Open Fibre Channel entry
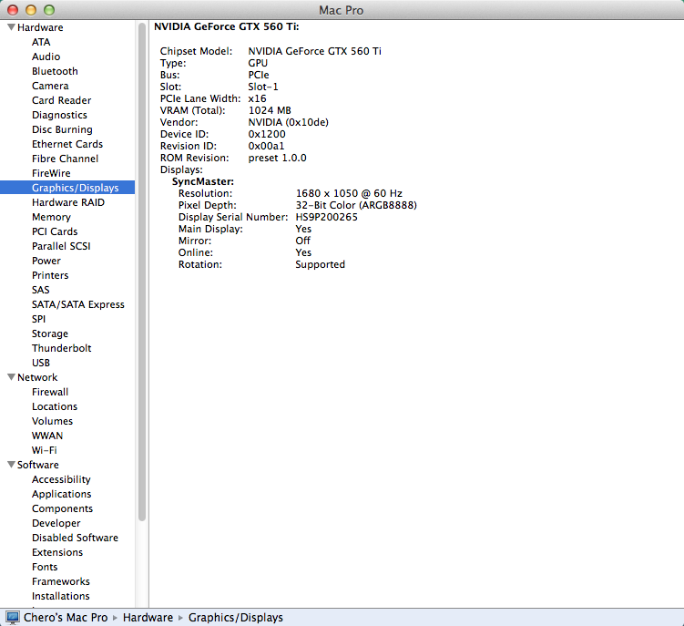This screenshot has height=626, width=684. tap(65, 159)
